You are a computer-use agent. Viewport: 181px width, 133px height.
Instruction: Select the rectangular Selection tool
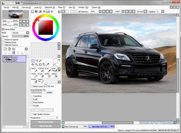pos(33,61)
